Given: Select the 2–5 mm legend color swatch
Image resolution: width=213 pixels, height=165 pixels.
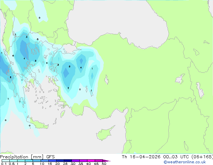Looking at the screenshot, I should (x=29, y=161).
